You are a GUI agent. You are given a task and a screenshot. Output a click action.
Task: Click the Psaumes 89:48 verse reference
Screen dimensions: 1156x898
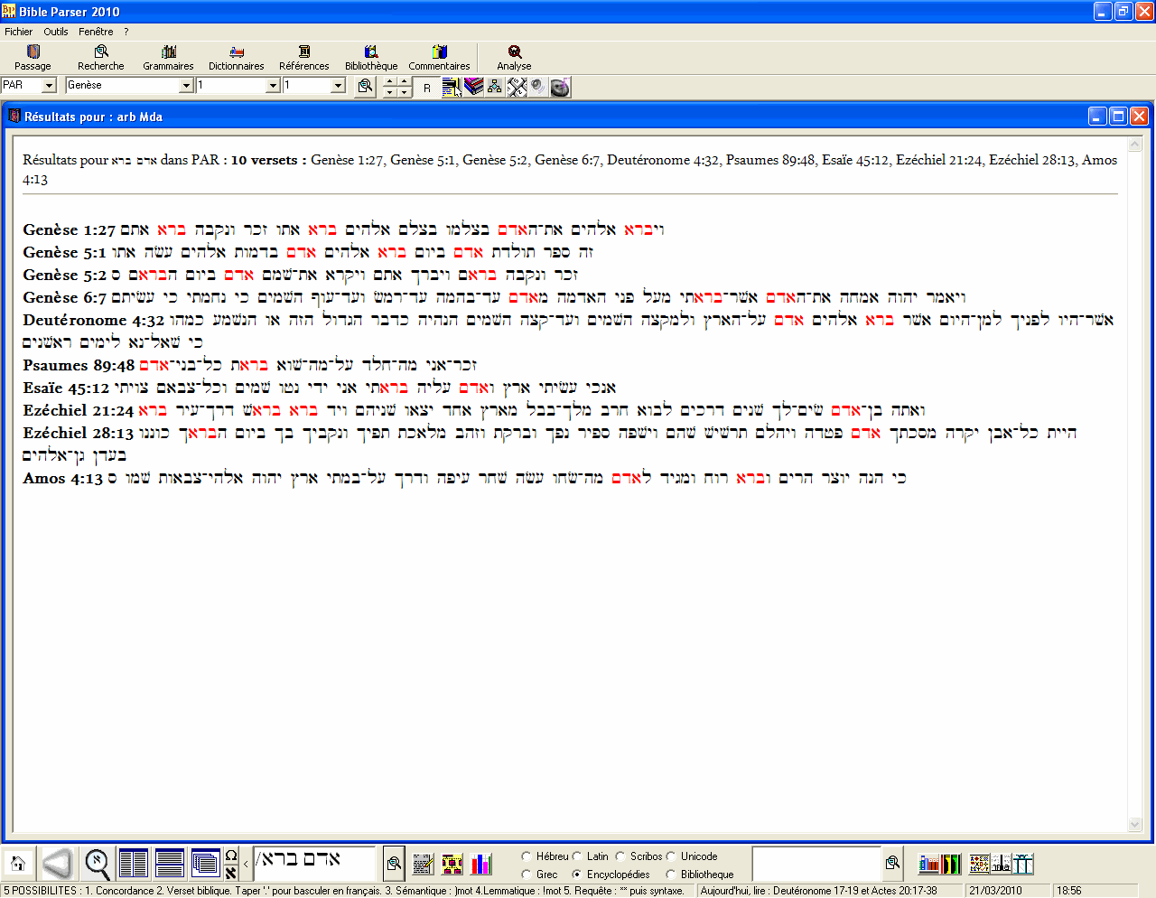(x=79, y=365)
